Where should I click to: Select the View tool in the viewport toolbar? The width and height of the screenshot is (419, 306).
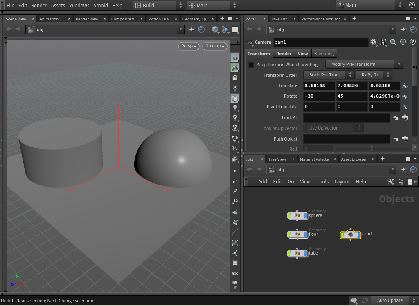(235, 98)
